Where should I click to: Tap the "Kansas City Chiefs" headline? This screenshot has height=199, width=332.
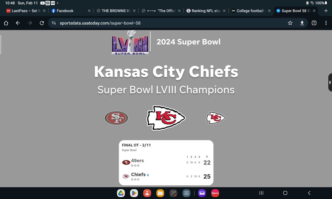tap(166, 72)
